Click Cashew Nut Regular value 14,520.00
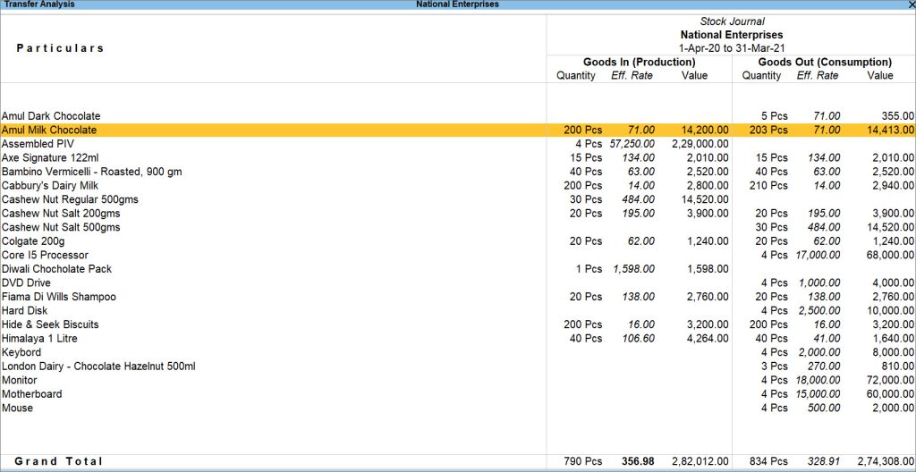This screenshot has width=916, height=472. pyautogui.click(x=705, y=199)
